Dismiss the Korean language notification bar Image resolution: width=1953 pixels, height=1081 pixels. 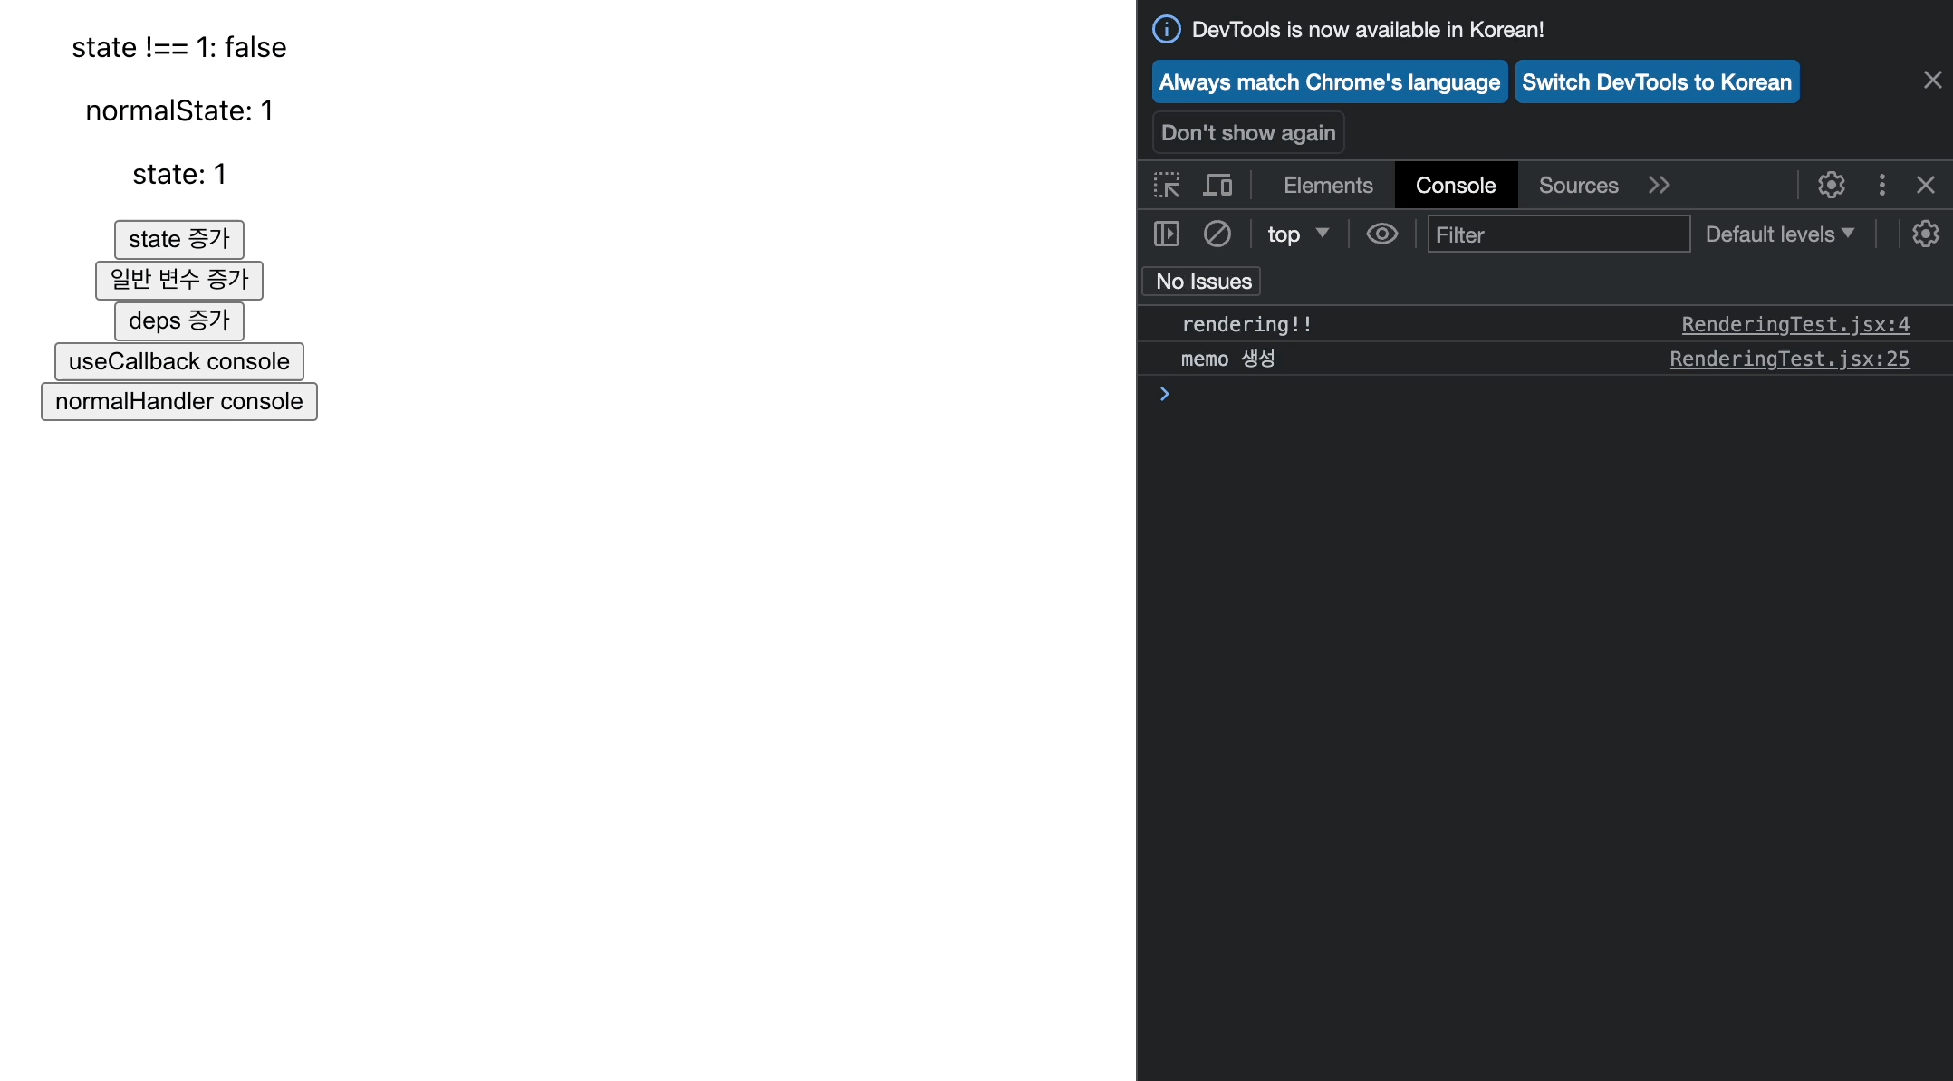1932,81
